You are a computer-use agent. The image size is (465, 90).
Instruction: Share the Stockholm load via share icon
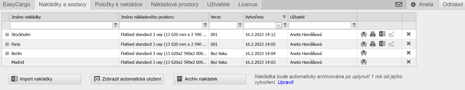tap(391, 34)
